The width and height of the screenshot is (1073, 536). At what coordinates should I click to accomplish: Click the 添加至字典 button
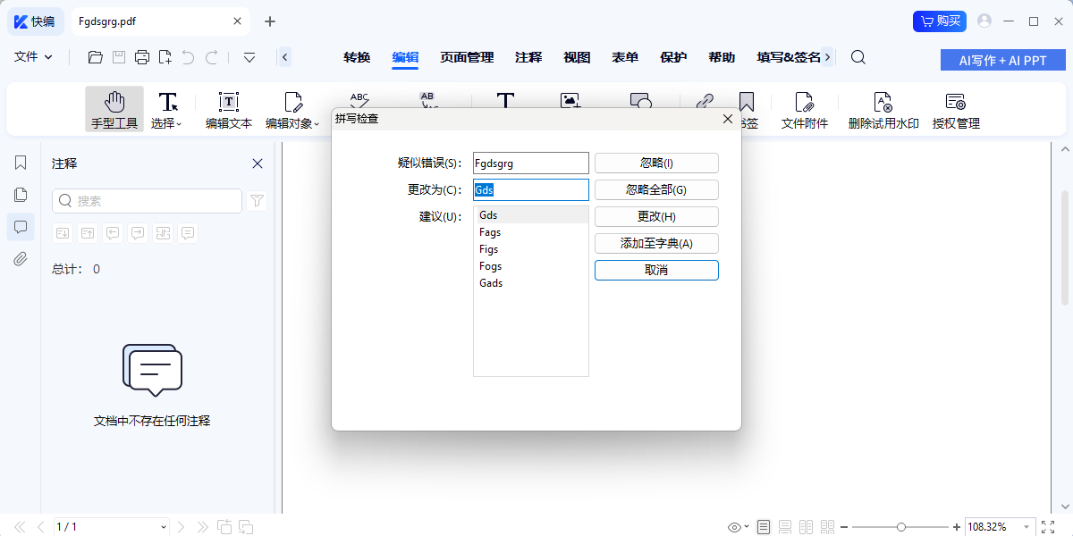pyautogui.click(x=655, y=243)
